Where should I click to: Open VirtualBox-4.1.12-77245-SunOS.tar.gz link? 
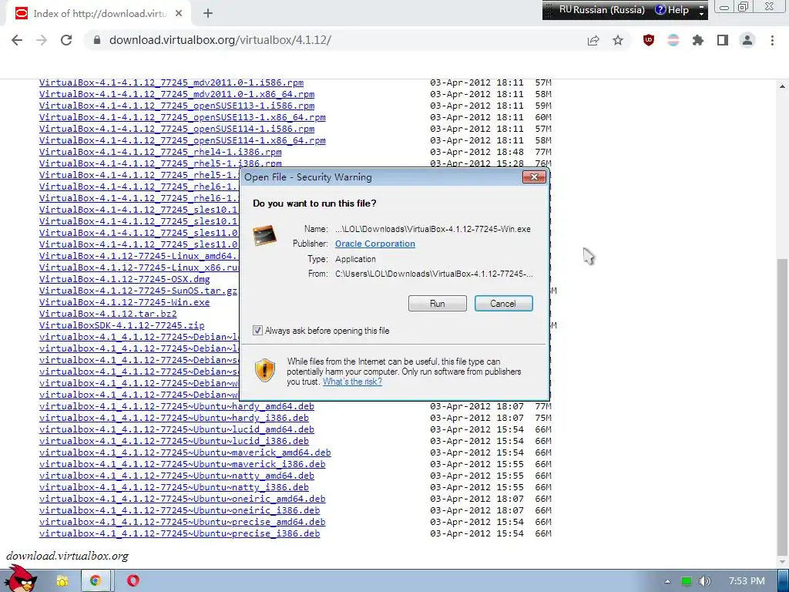click(x=138, y=291)
